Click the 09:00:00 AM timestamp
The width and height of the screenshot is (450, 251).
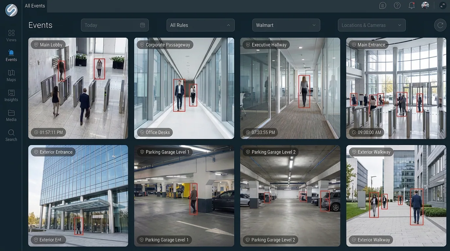367,132
